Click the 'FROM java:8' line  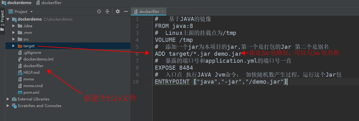pyautogui.click(x=174, y=26)
